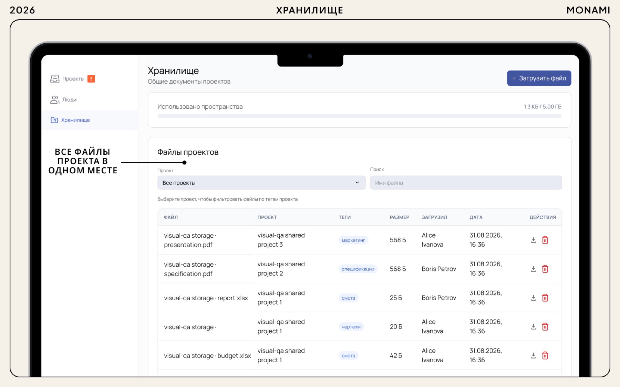Click the РАЗМЕР column header

coord(400,217)
